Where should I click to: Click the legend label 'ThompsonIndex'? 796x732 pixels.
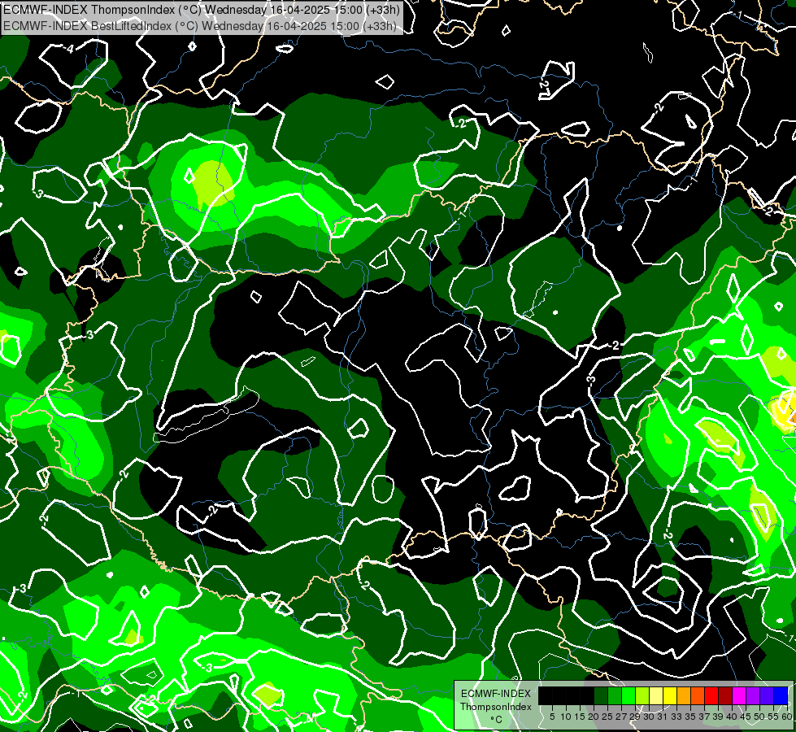coord(495,707)
